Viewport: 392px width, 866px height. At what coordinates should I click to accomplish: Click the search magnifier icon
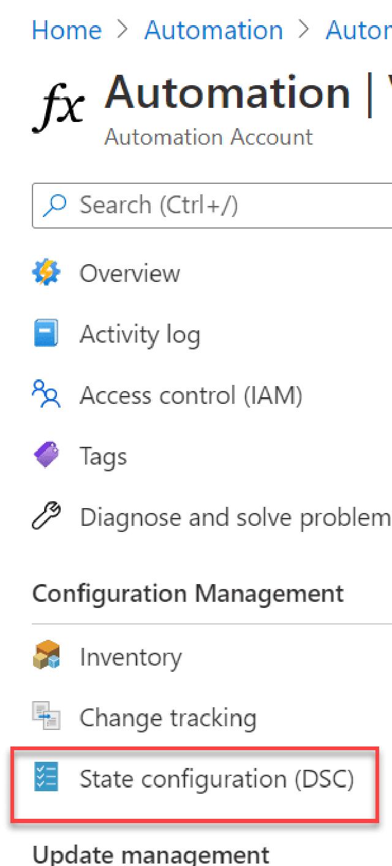click(55, 205)
